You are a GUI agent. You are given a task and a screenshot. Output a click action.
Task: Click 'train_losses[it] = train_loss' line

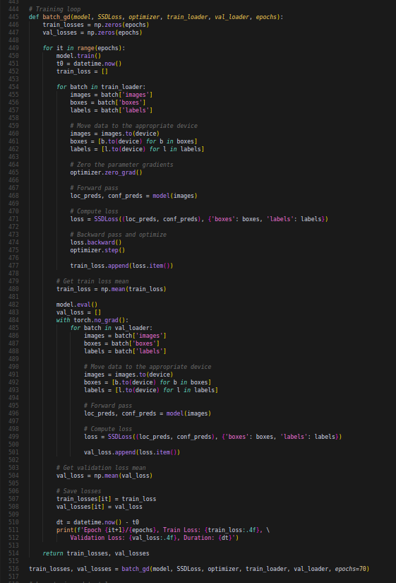click(107, 500)
